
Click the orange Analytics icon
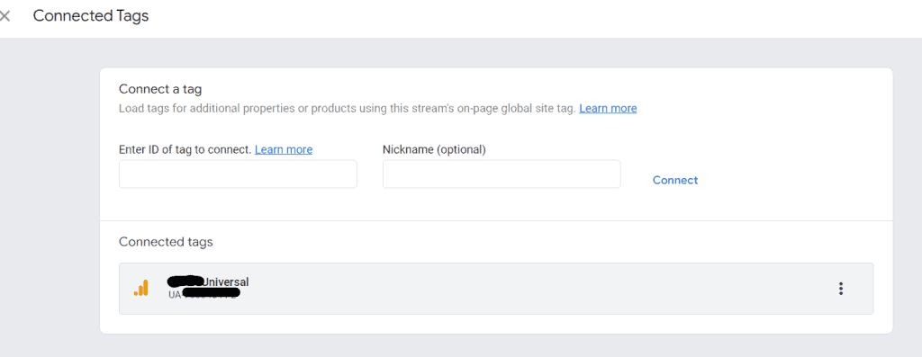(x=141, y=288)
